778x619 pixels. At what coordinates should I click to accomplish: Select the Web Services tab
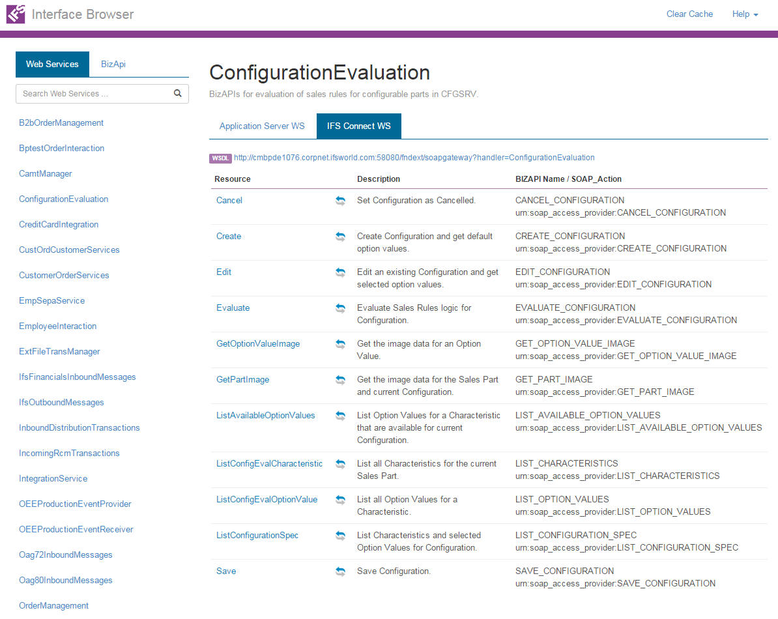[x=52, y=64]
